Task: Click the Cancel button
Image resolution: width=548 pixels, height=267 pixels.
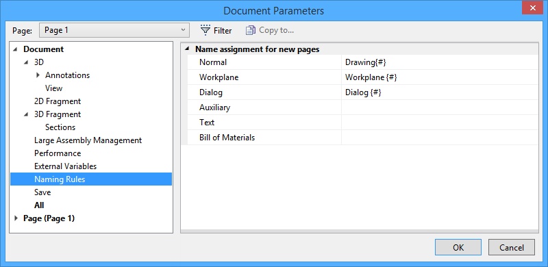Action: [511, 247]
